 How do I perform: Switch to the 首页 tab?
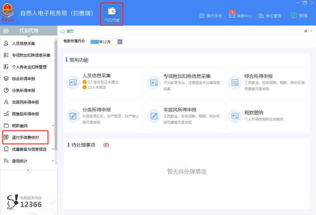pyautogui.click(x=70, y=31)
